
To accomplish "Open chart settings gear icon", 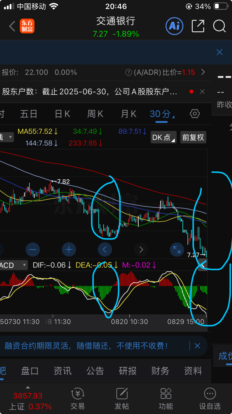I will point(195,114).
